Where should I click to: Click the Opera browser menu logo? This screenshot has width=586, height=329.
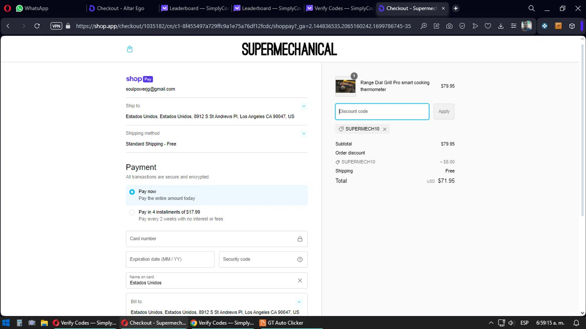coord(7,8)
